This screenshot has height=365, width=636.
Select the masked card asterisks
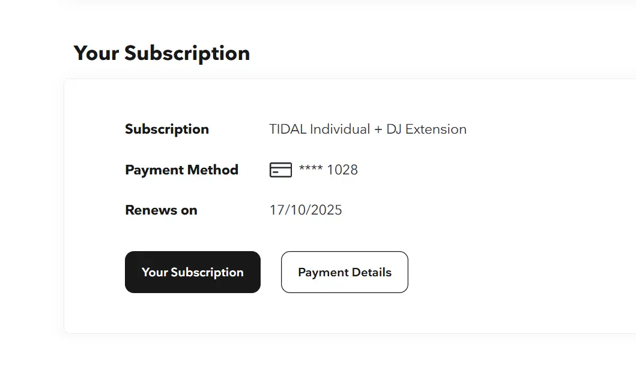pos(310,168)
